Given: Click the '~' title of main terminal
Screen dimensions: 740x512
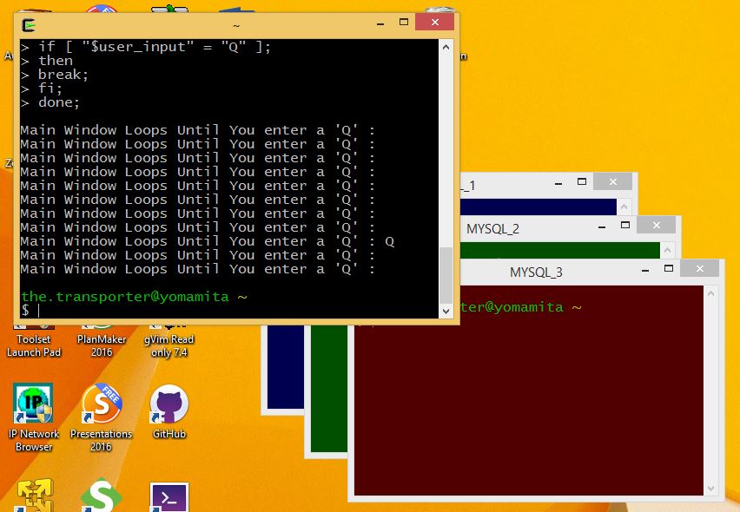Looking at the screenshot, I should [x=236, y=25].
